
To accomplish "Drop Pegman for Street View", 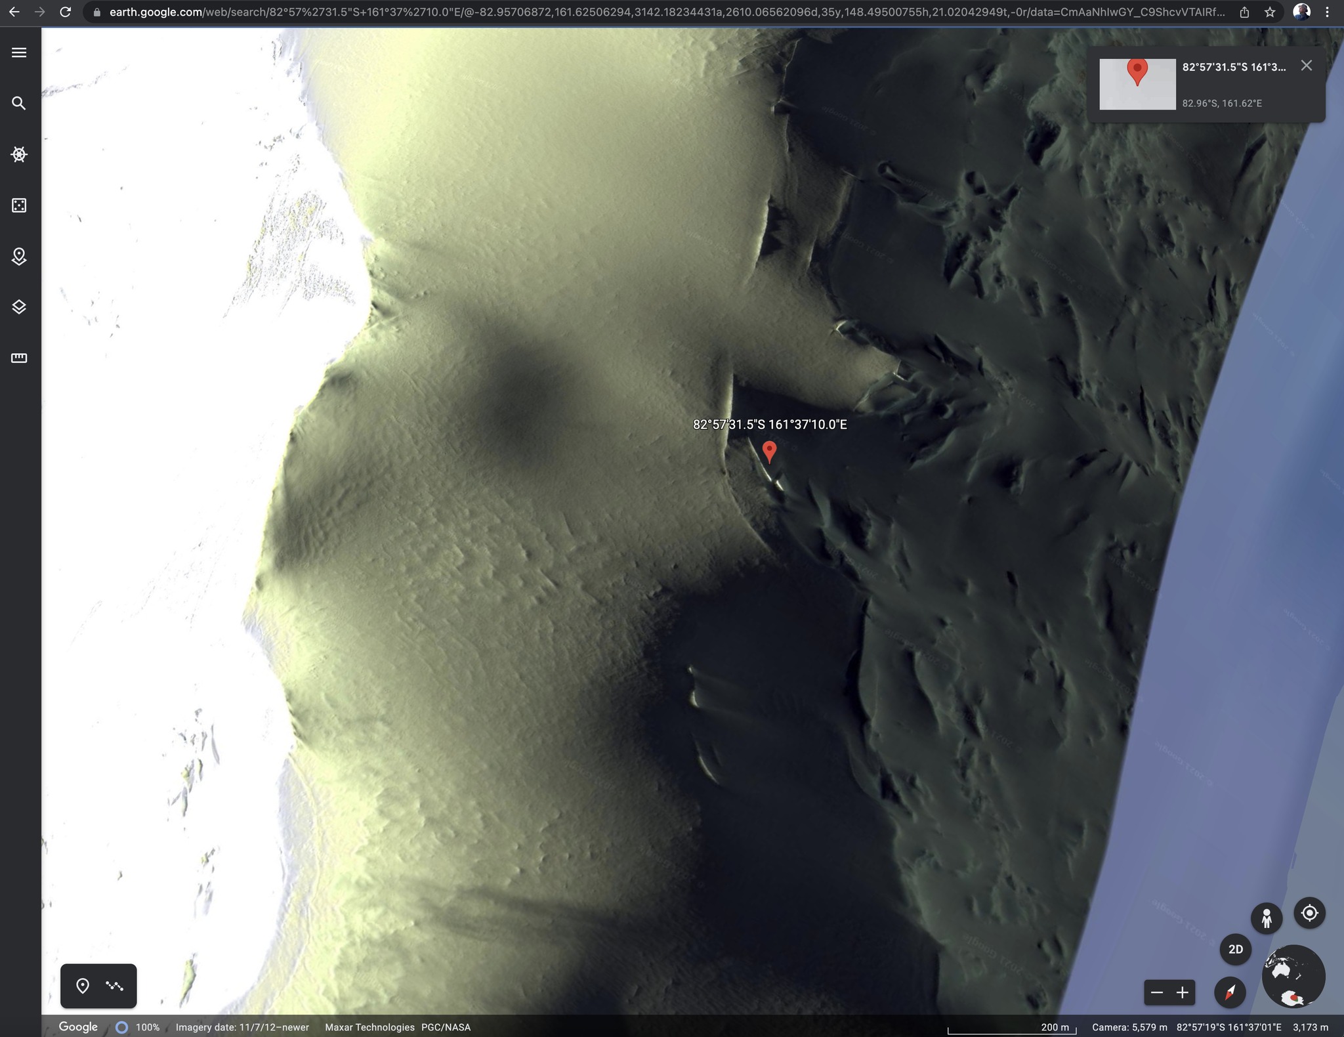I will [x=1267, y=918].
